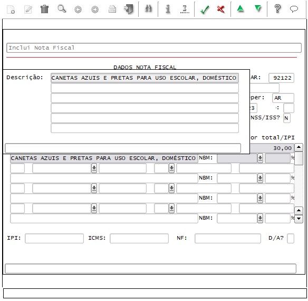Click the Descrição first line text field
The image size is (308, 301).
pyautogui.click(x=145, y=78)
